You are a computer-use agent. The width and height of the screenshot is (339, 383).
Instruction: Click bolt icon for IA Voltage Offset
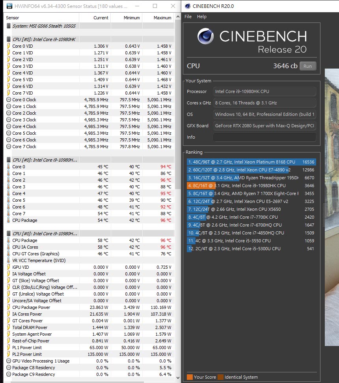[x=9, y=274]
